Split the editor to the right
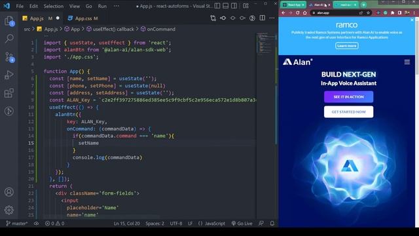Viewport: 419px width, 236px height. point(263,18)
